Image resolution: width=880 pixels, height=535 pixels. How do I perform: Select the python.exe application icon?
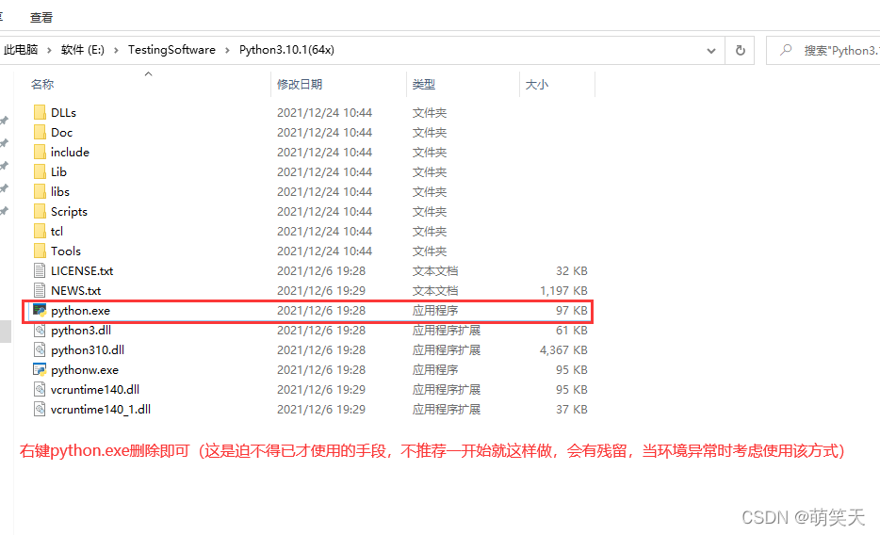click(40, 310)
